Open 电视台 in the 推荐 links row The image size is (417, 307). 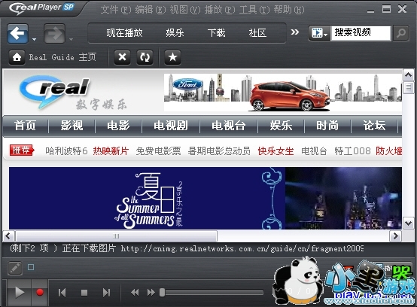tap(314, 151)
